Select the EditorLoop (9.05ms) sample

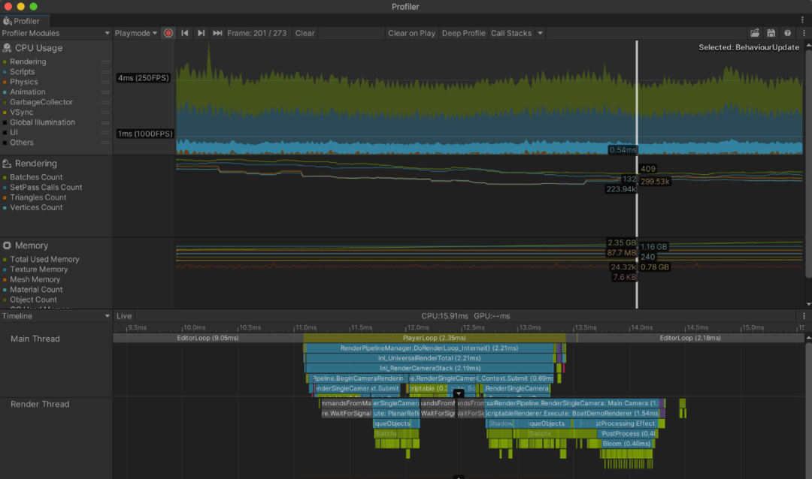point(208,338)
